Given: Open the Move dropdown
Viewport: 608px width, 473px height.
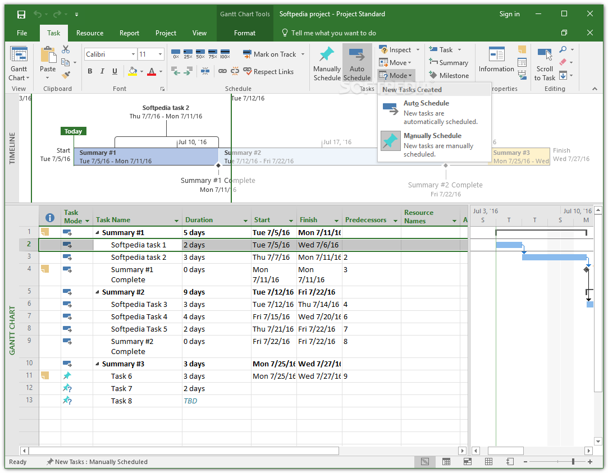Looking at the screenshot, I should 395,62.
